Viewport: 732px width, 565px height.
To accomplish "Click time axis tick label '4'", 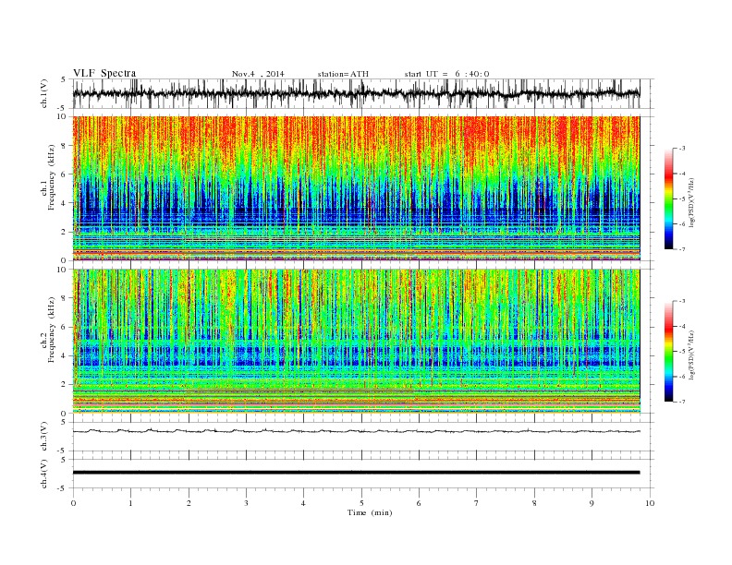I will point(304,503).
